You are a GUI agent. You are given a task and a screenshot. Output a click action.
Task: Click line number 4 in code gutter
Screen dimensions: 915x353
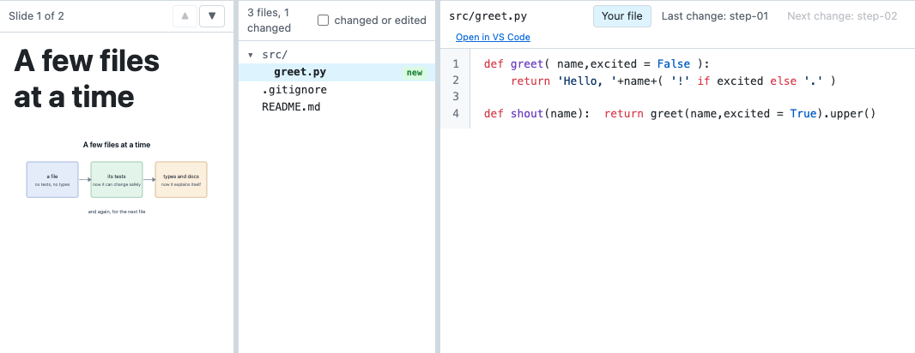[456, 113]
